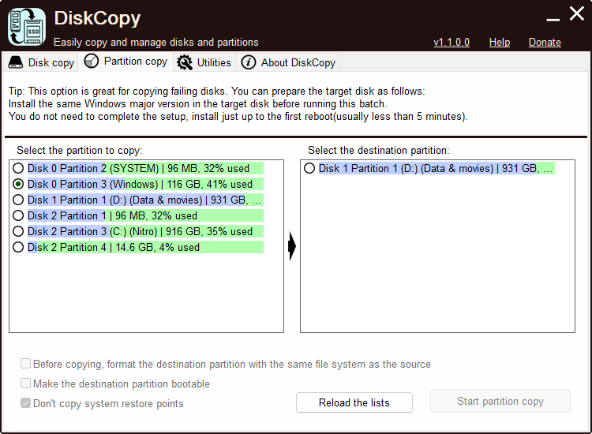Click the tip line 'You do not need to complete the setup'

point(238,116)
